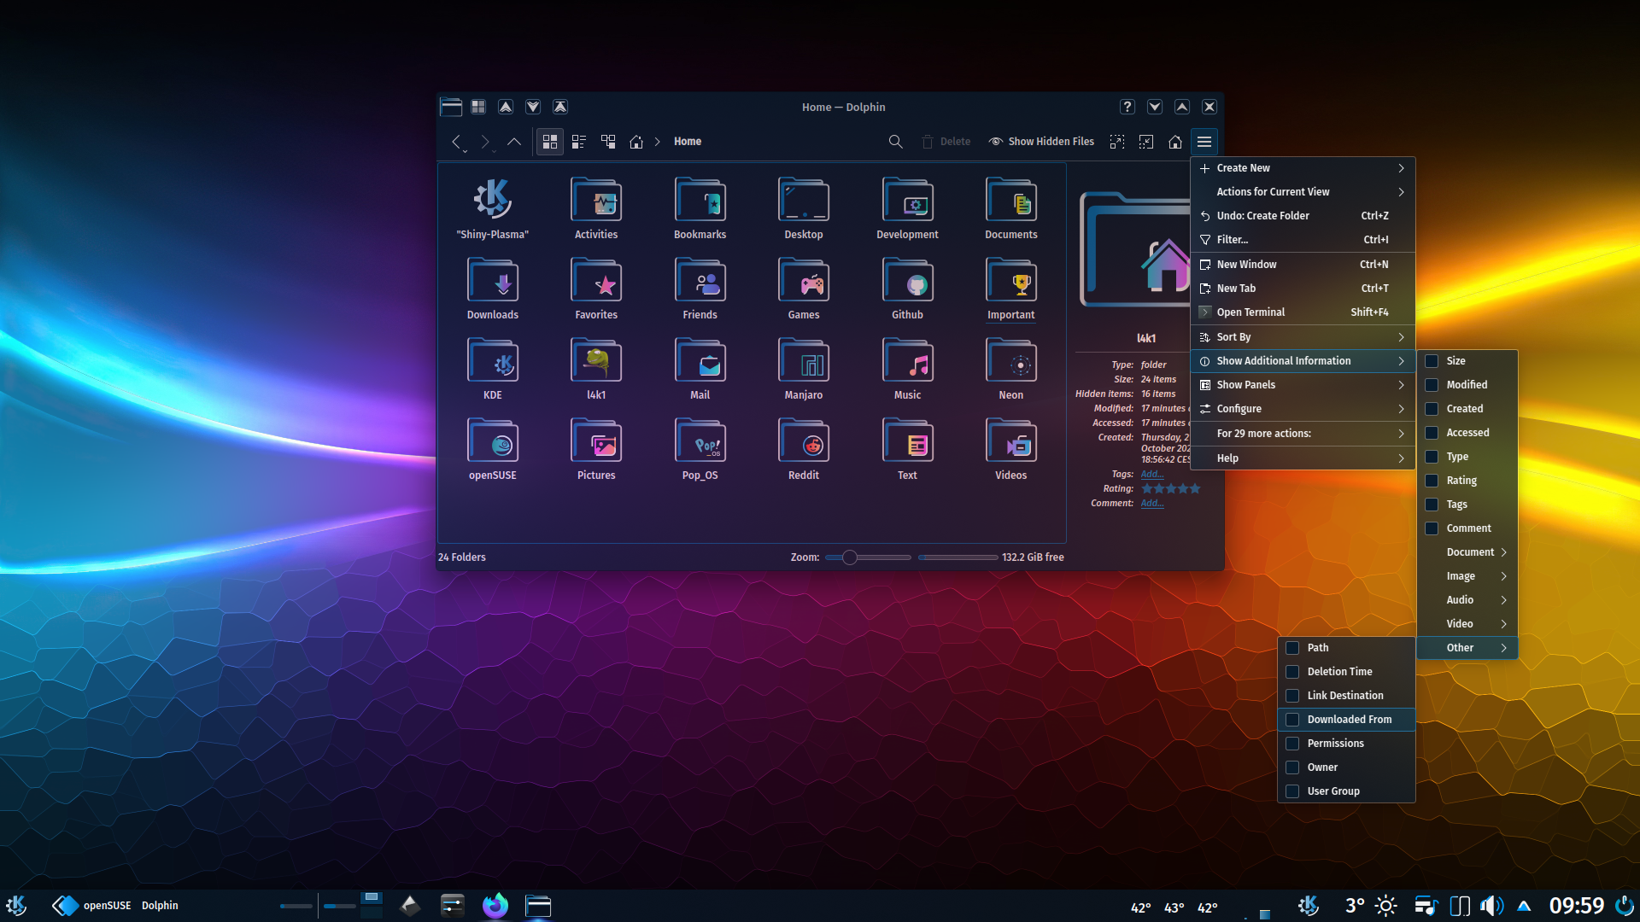Click the Add... link next to Tags
Viewport: 1640px width, 922px height.
pos(1151,474)
